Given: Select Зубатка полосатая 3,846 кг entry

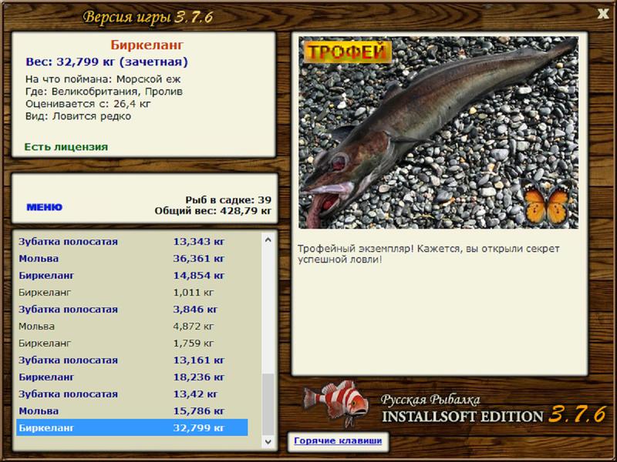Looking at the screenshot, I should point(132,310).
